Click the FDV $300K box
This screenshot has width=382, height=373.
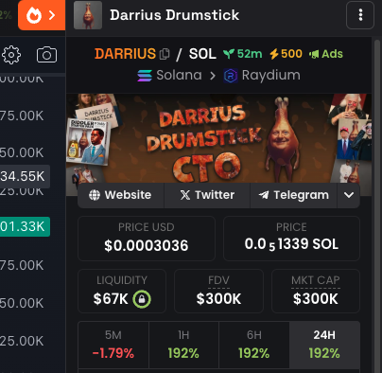(x=218, y=291)
